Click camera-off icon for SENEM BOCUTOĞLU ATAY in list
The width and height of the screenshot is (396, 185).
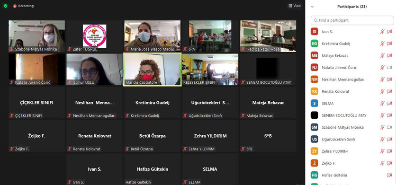click(389, 115)
